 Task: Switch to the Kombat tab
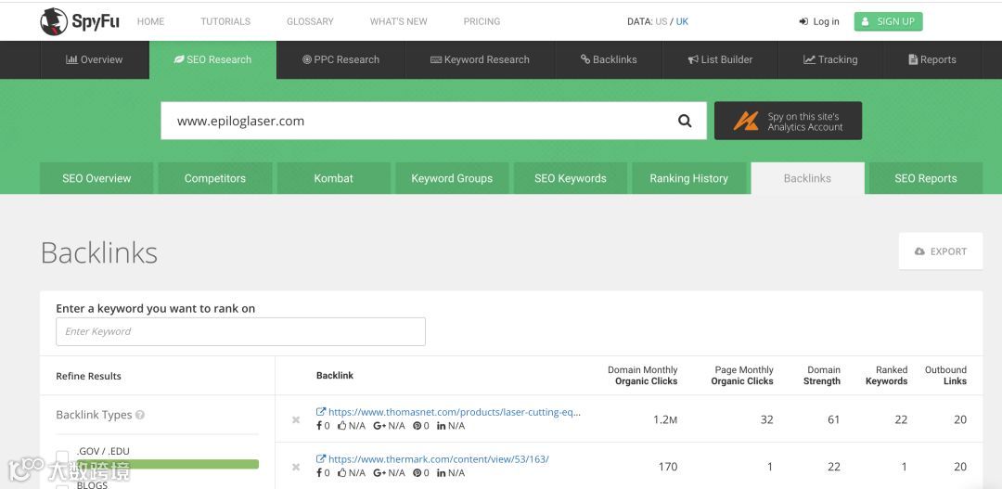334,178
